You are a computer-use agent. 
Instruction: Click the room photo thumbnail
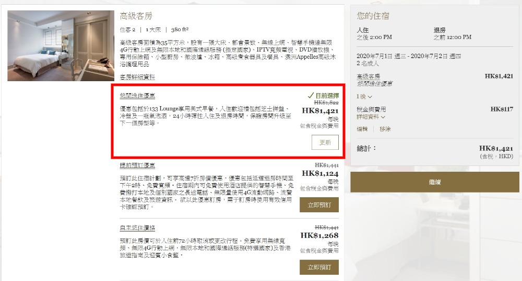pyautogui.click(x=61, y=46)
